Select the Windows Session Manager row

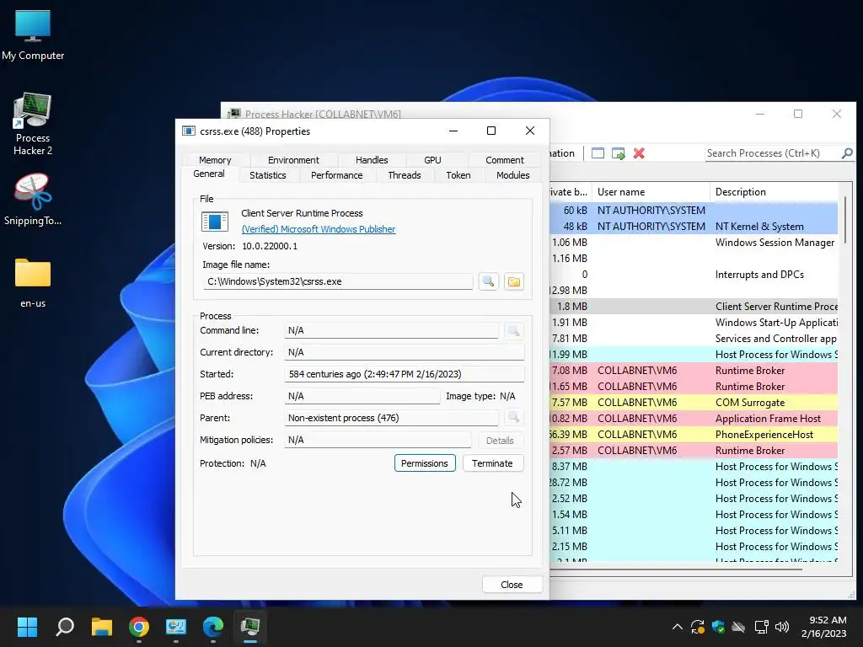pyautogui.click(x=694, y=243)
